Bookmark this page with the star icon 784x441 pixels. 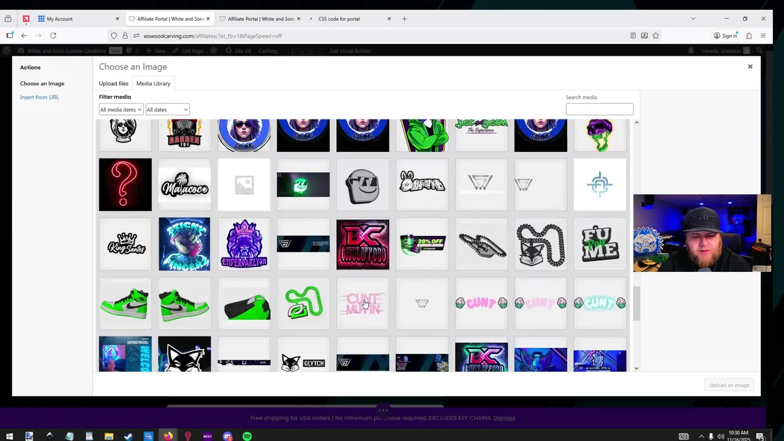(655, 36)
